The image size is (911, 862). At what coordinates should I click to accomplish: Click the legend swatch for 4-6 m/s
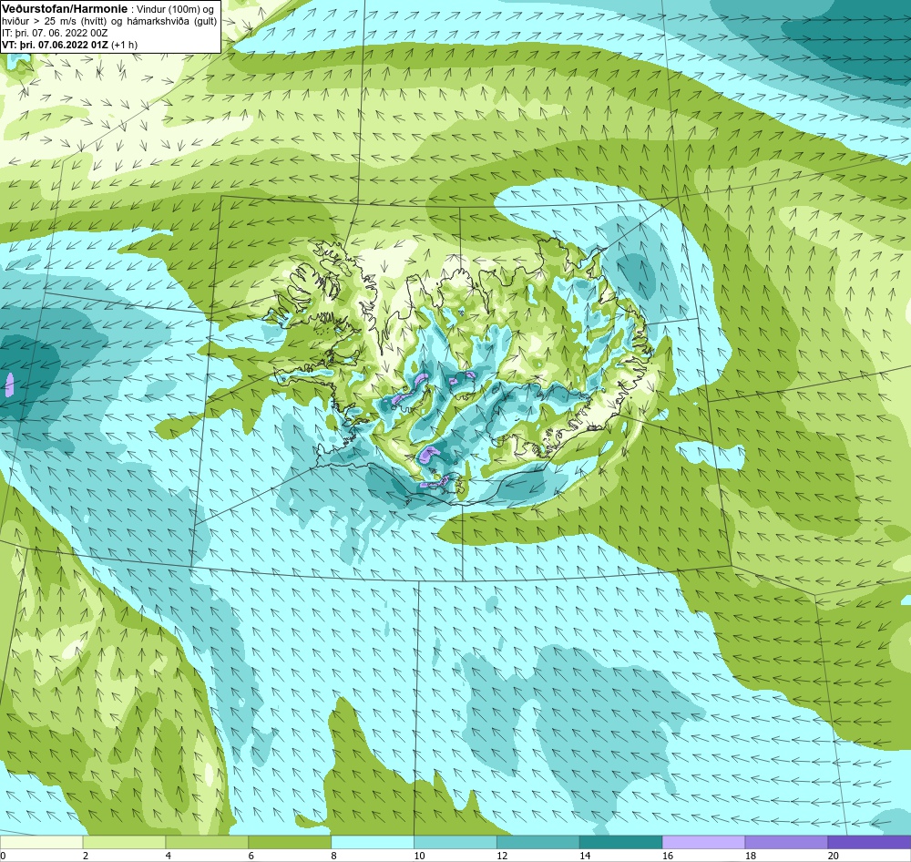(x=207, y=842)
